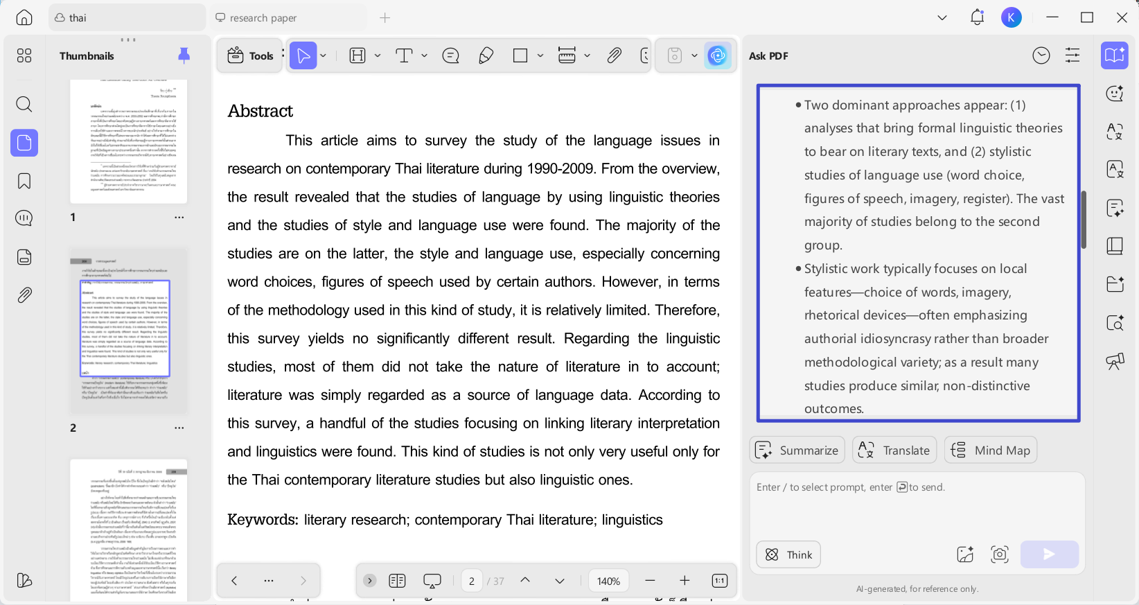Image resolution: width=1139 pixels, height=605 pixels.
Task: Open the form fields panel icon
Action: click(x=24, y=257)
